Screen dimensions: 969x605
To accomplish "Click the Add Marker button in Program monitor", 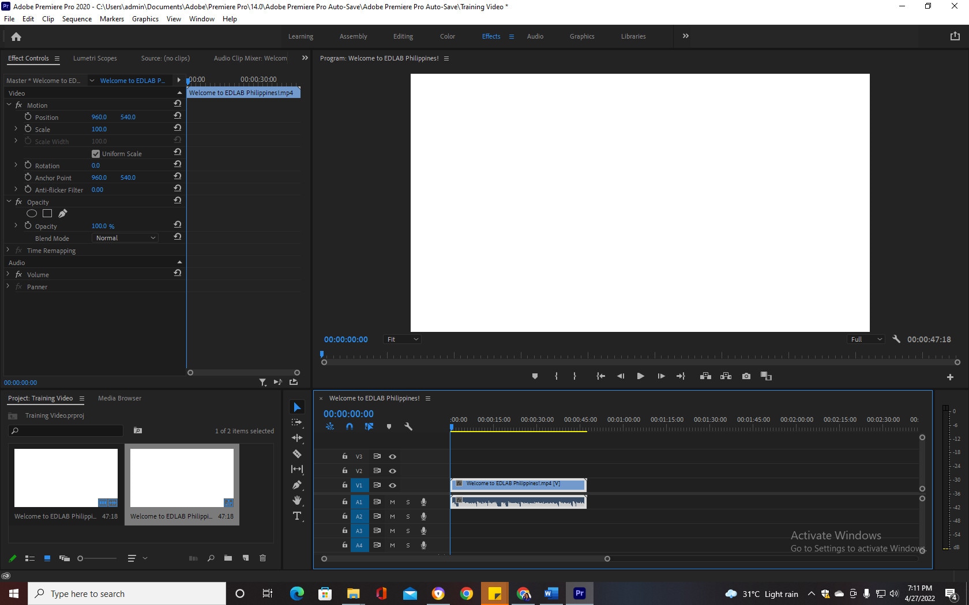I will coord(535,376).
